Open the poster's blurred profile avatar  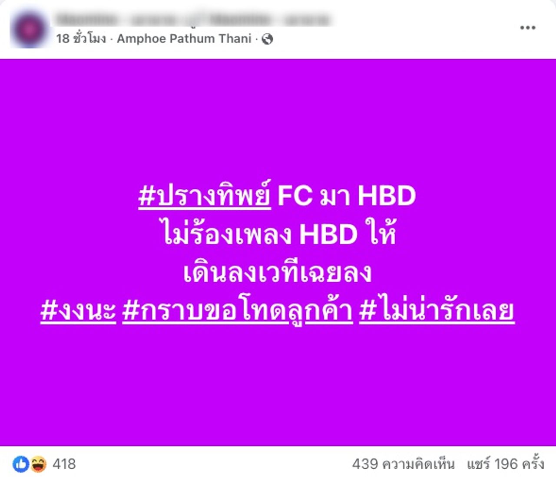pos(30,29)
